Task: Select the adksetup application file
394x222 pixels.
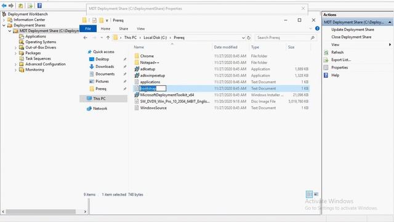Action: (x=148, y=69)
